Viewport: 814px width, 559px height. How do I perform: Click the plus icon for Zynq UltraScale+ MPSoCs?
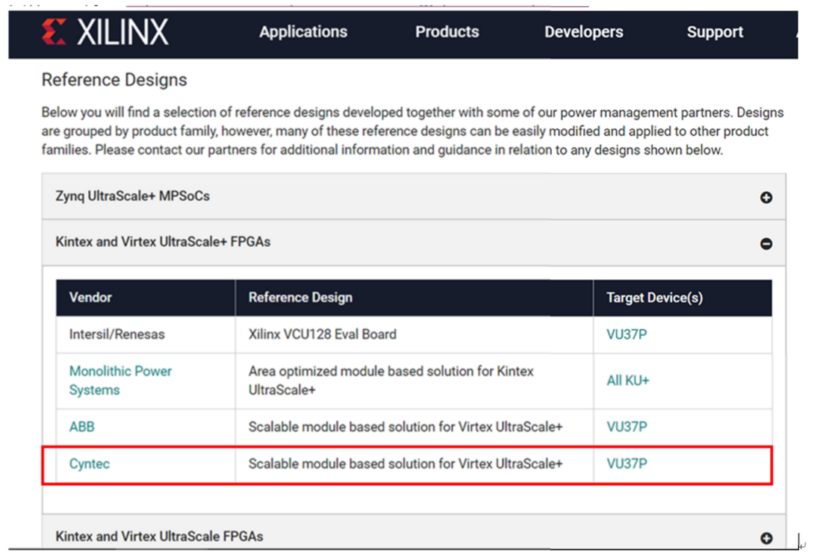coord(765,198)
